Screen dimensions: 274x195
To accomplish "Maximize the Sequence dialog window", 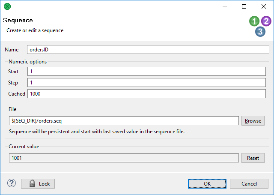I will [244, 6].
